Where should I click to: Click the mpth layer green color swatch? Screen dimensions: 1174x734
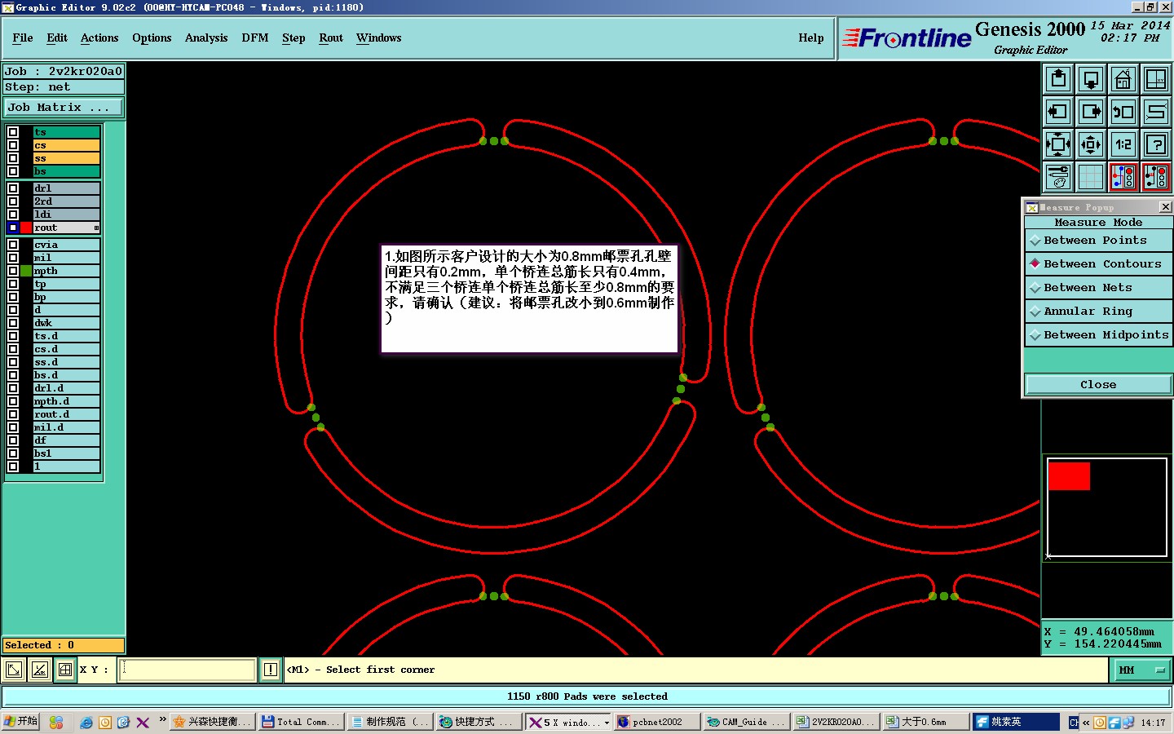pyautogui.click(x=26, y=271)
